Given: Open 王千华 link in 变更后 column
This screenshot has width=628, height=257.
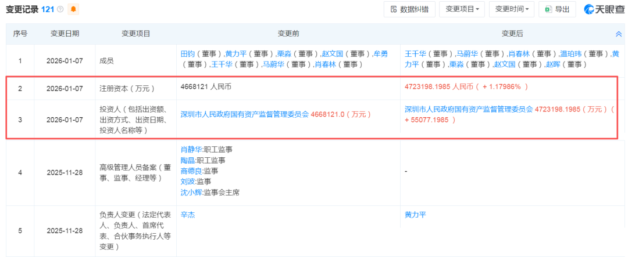Looking at the screenshot, I should coord(415,54).
